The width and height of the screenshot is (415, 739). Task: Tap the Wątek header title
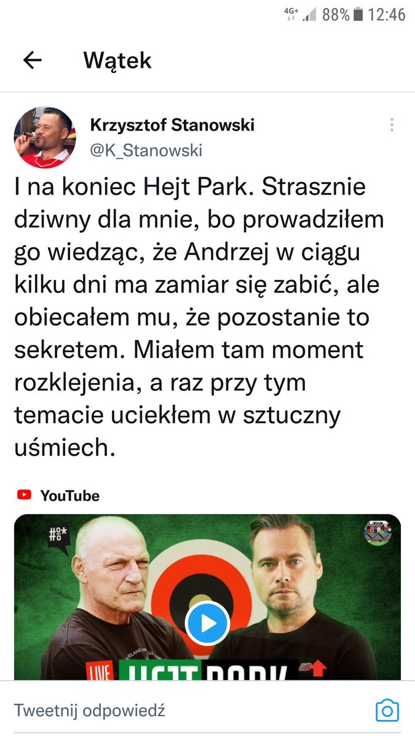point(117,60)
